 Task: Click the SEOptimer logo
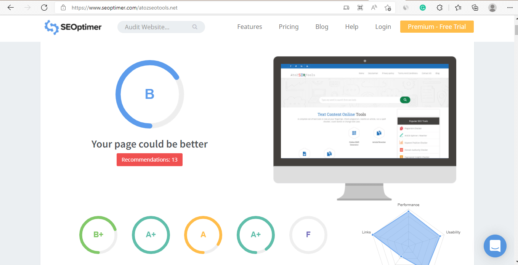[73, 27]
